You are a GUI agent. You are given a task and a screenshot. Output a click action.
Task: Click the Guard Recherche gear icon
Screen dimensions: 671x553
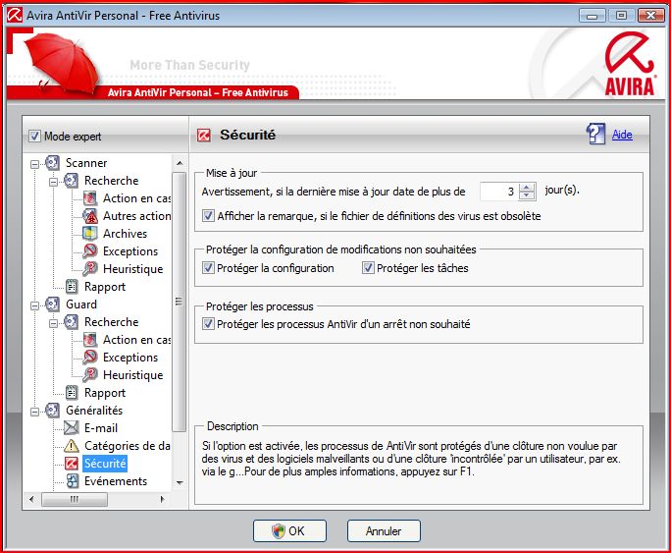tap(71, 322)
